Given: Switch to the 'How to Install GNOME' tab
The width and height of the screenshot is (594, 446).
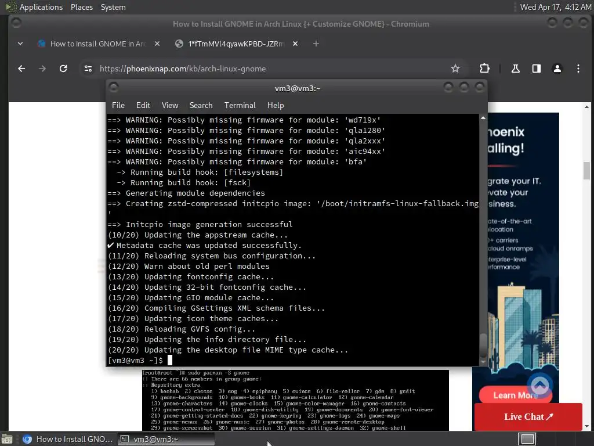Looking at the screenshot, I should 99,44.
